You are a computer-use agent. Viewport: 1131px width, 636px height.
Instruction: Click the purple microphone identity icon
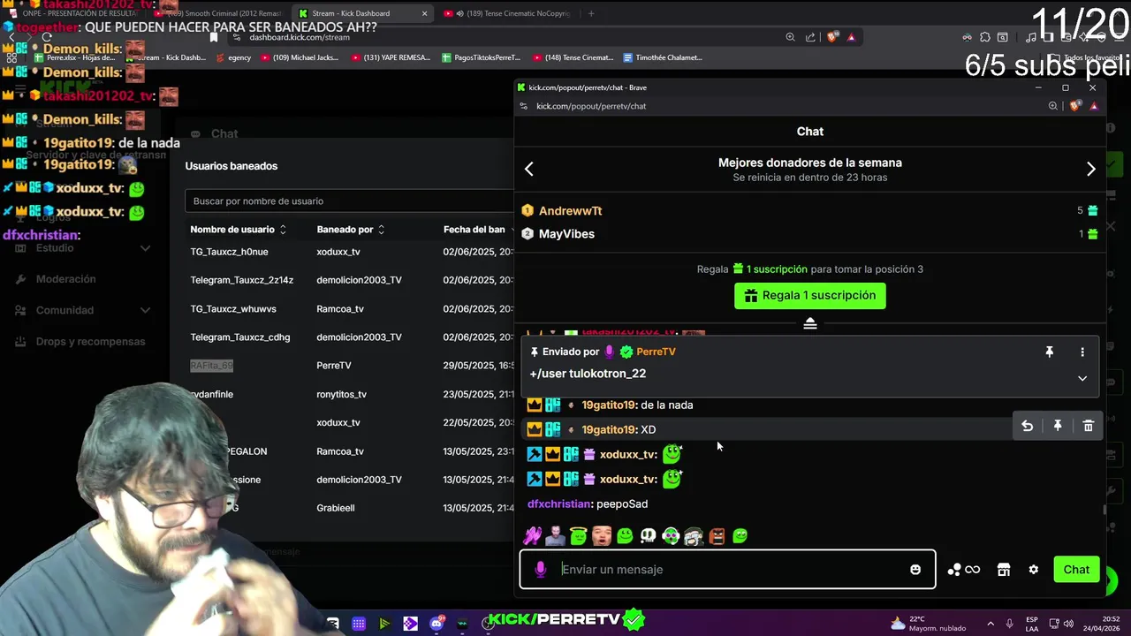pos(540,570)
